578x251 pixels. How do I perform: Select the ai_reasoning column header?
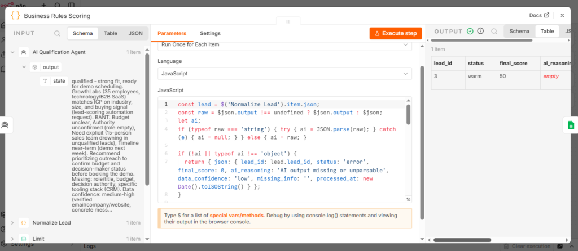557,63
